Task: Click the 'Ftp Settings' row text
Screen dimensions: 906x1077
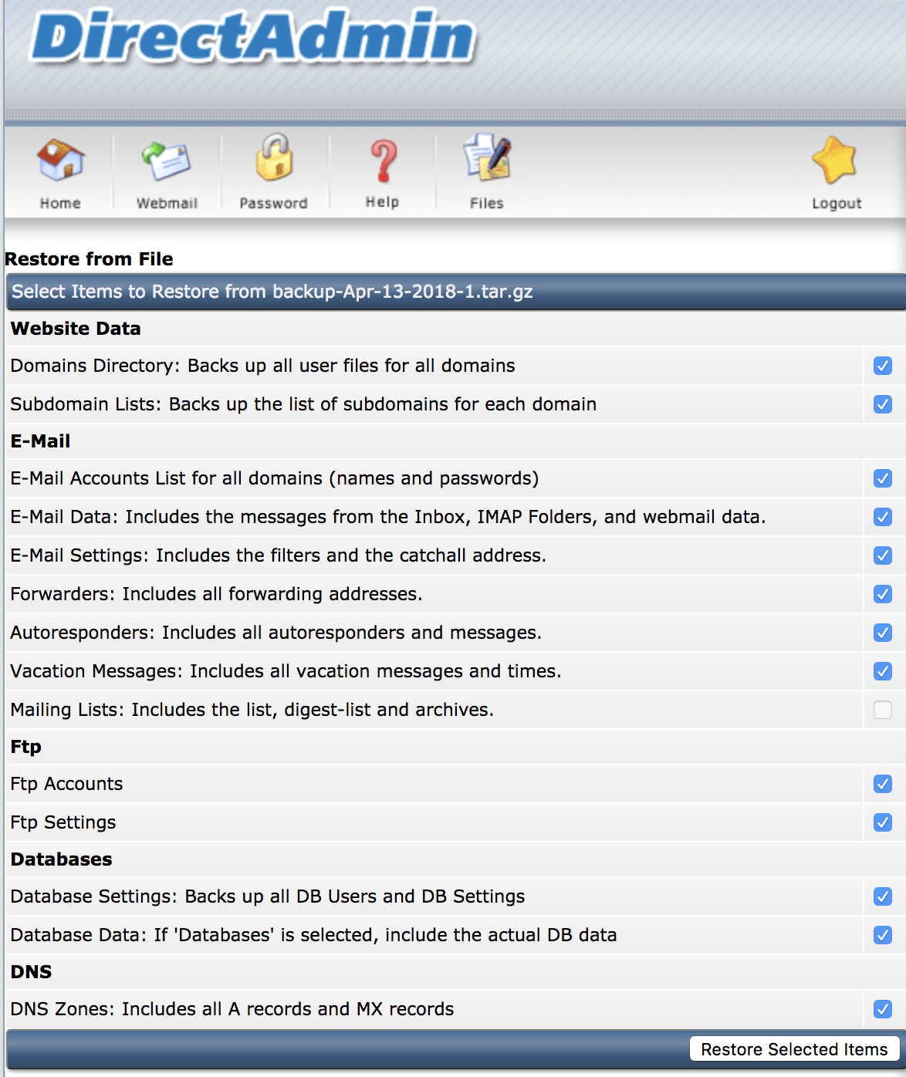Action: pyautogui.click(x=63, y=822)
